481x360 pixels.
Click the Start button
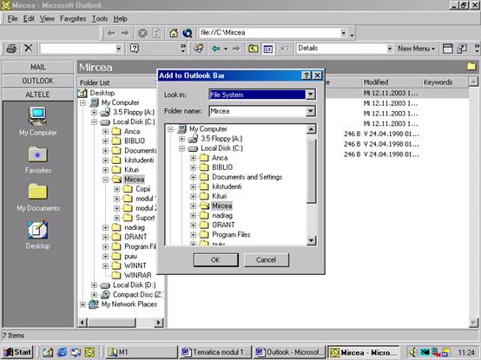click(17, 352)
